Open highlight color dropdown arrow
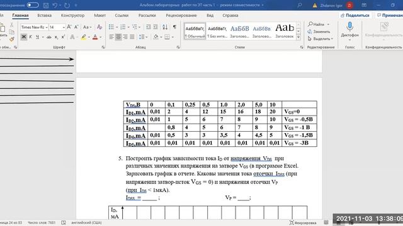 pyautogui.click(x=89, y=38)
